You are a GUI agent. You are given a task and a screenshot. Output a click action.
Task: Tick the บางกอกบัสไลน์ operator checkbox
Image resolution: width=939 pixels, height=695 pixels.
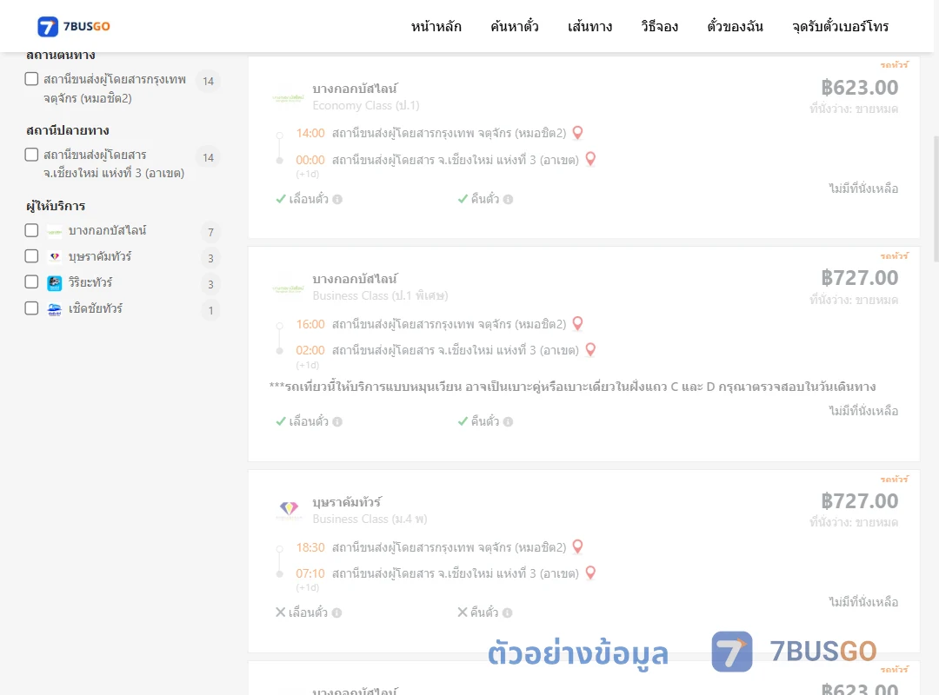point(32,230)
